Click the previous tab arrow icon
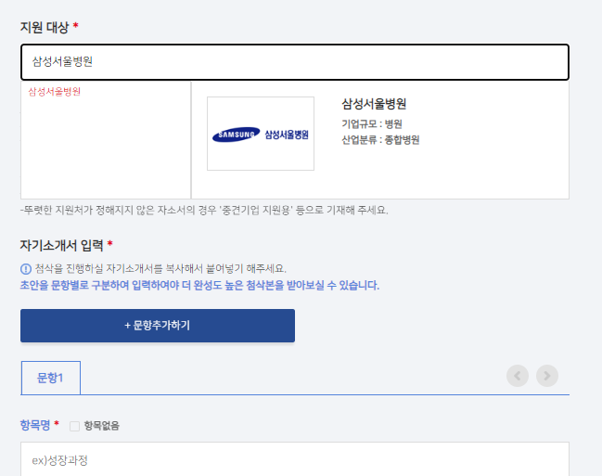The width and height of the screenshot is (602, 476). [518, 376]
